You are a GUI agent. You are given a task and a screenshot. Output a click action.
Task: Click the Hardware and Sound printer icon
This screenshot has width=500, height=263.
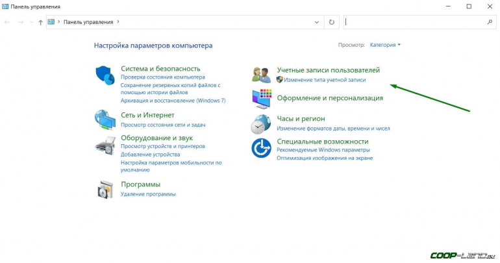pos(105,145)
